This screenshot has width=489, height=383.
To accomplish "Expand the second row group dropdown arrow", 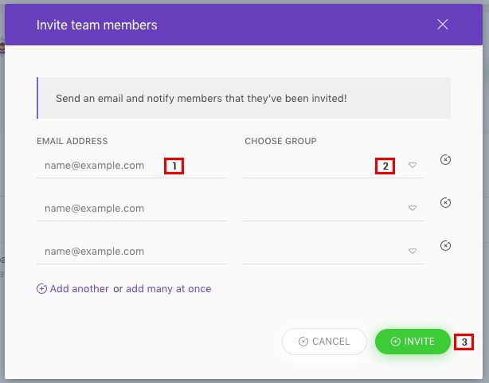I will (413, 208).
